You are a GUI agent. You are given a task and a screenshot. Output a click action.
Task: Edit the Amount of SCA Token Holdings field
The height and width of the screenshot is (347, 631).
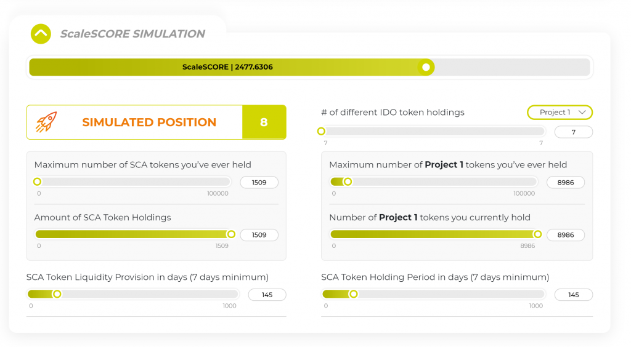[x=259, y=235]
